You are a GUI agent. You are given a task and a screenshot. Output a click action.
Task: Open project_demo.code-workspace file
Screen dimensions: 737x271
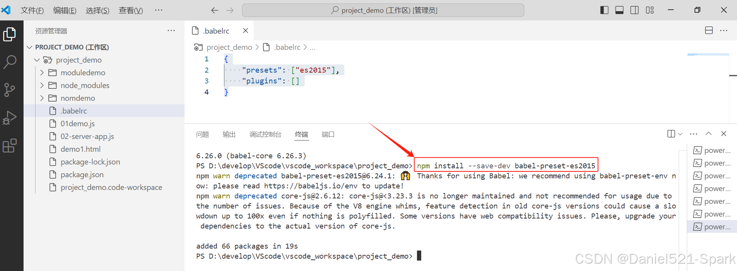[x=104, y=187]
